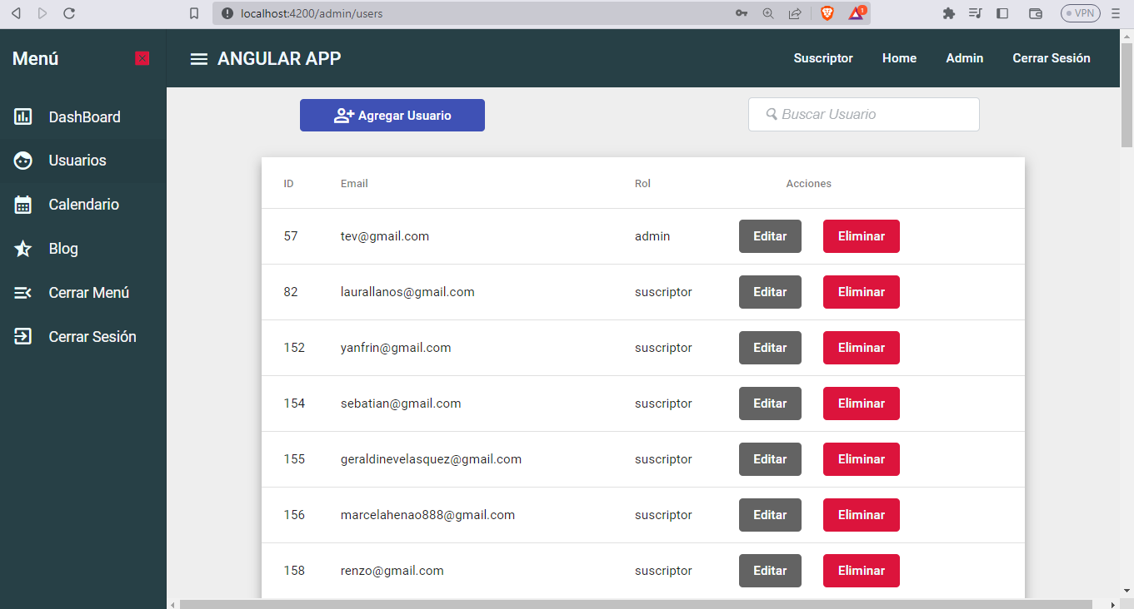Close the menu with the red X
Viewport: 1134px width, 609px height.
coord(142,58)
